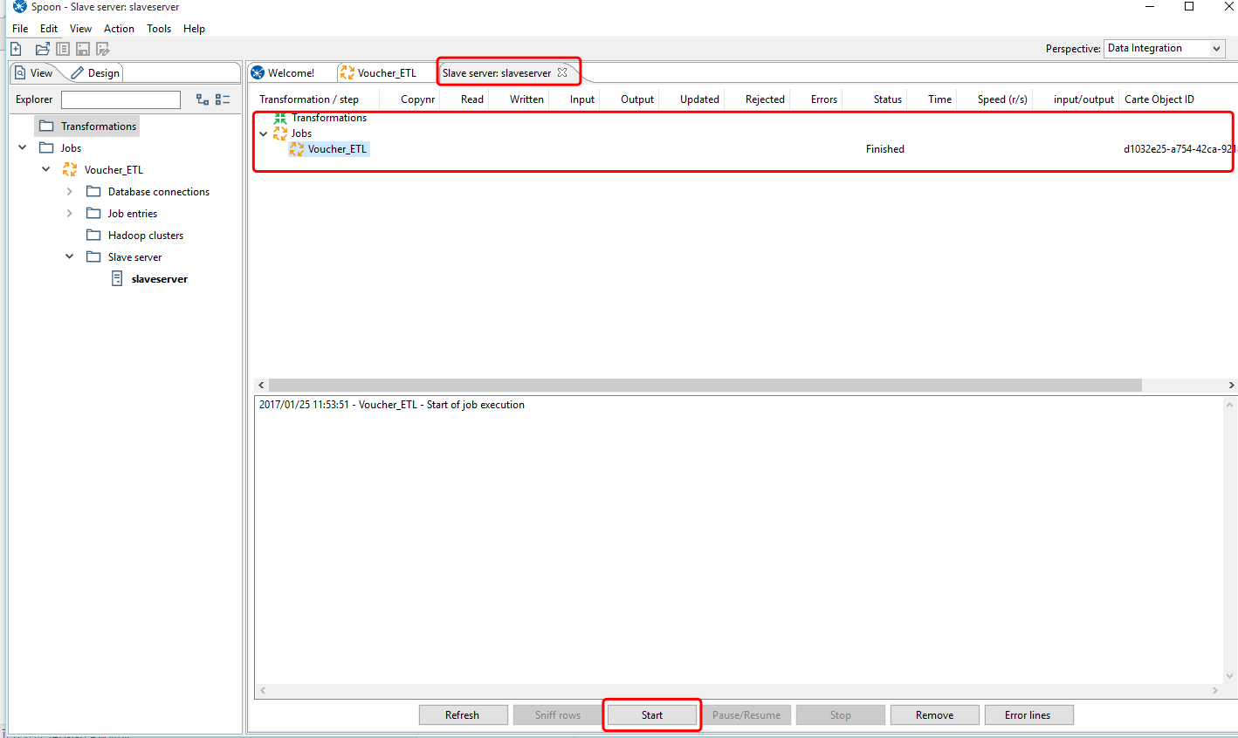Select the Finished status cell
1238x738 pixels.
[885, 149]
